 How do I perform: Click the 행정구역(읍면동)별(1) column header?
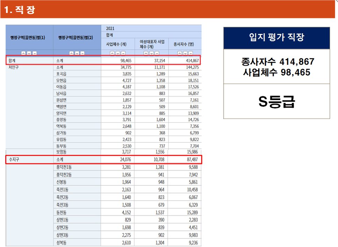28,37
